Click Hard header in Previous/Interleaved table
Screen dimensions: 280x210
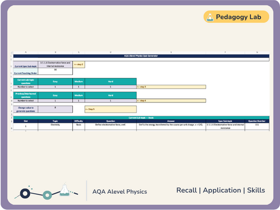click(x=110, y=95)
